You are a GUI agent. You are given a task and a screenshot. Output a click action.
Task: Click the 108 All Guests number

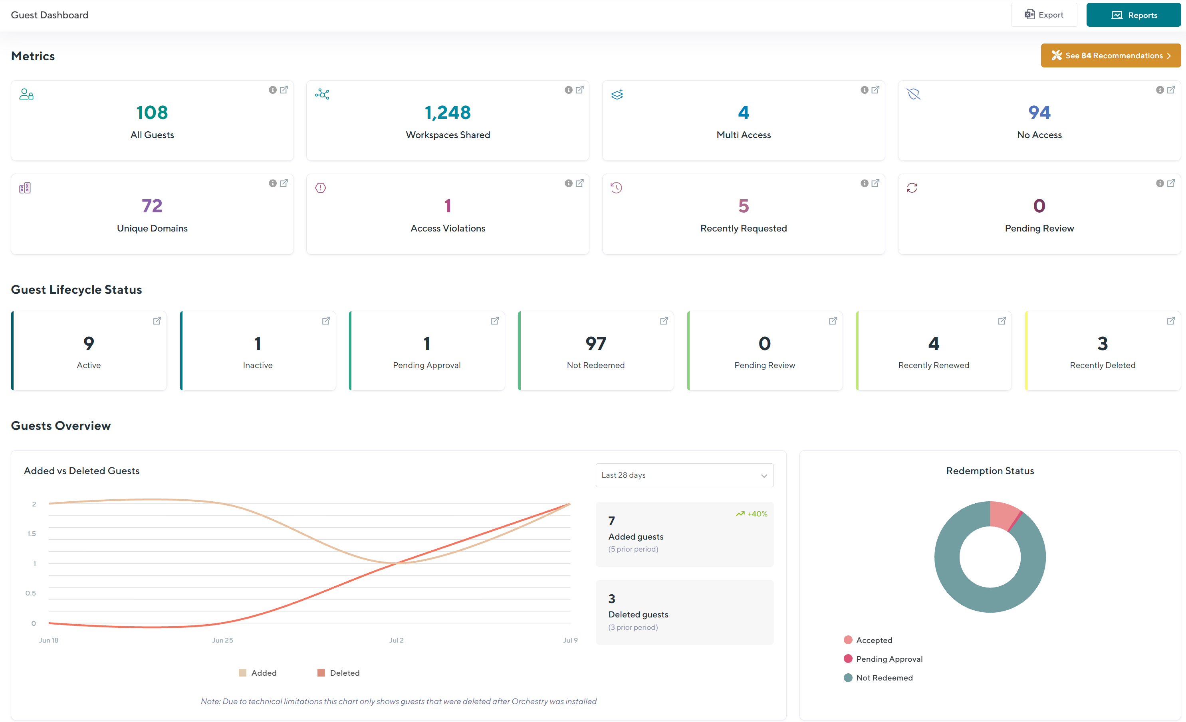pyautogui.click(x=152, y=113)
